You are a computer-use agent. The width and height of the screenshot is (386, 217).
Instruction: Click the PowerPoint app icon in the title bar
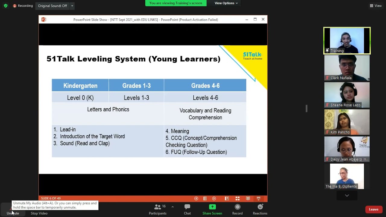44,20
